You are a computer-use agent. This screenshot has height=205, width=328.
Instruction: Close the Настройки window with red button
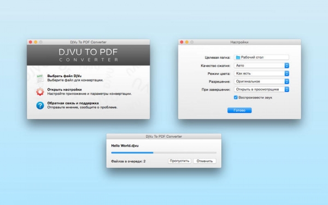click(x=181, y=42)
